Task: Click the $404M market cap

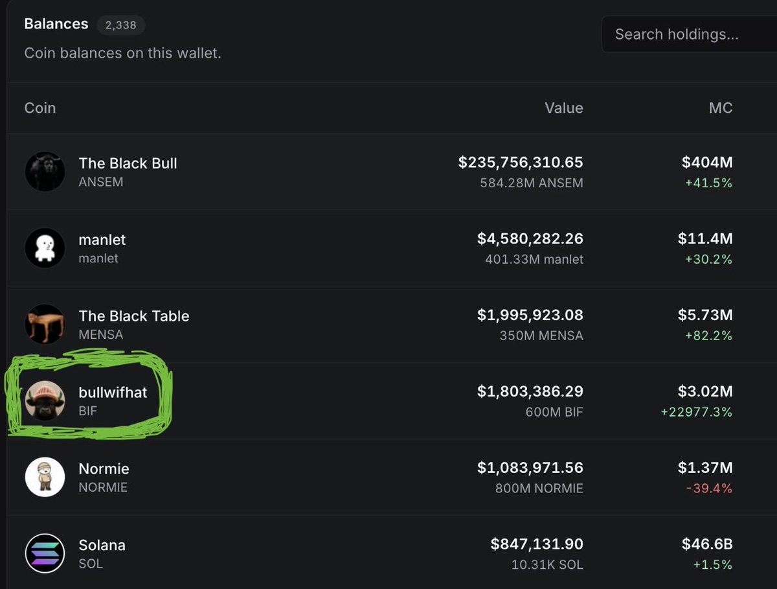Action: [x=707, y=163]
